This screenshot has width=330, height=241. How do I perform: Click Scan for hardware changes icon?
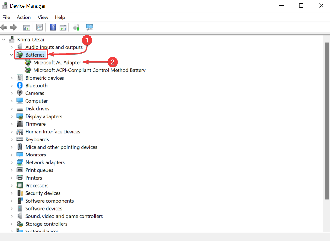89,27
